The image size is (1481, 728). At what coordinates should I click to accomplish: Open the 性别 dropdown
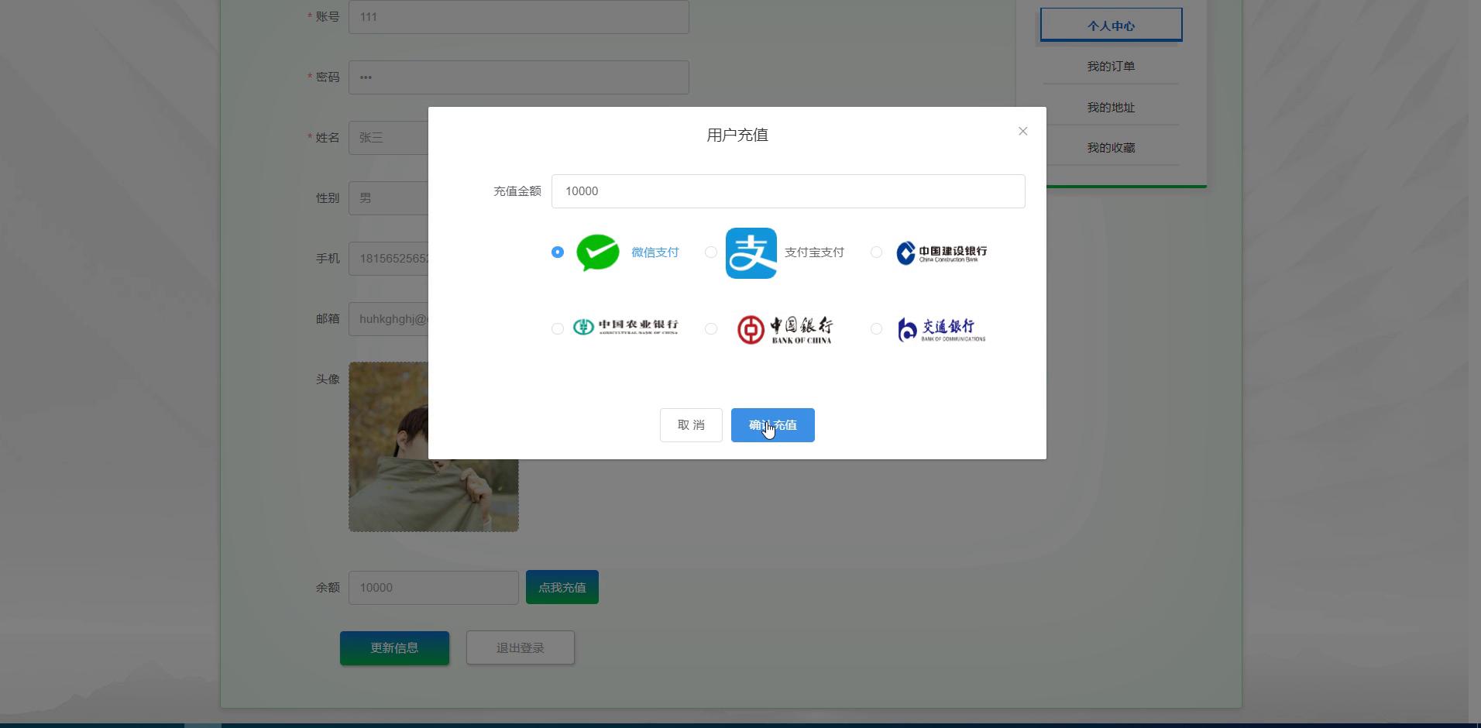coord(388,198)
